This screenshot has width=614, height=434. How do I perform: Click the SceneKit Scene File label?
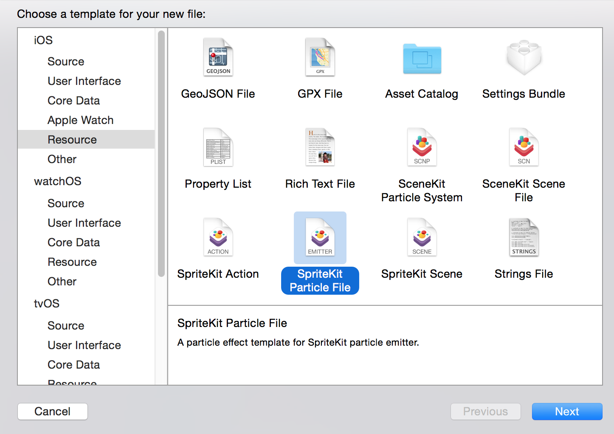(524, 191)
